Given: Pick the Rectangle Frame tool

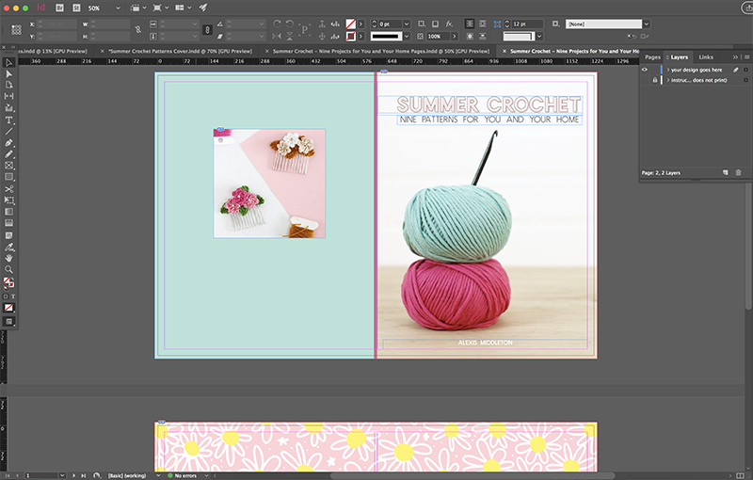Looking at the screenshot, I should (x=8, y=165).
